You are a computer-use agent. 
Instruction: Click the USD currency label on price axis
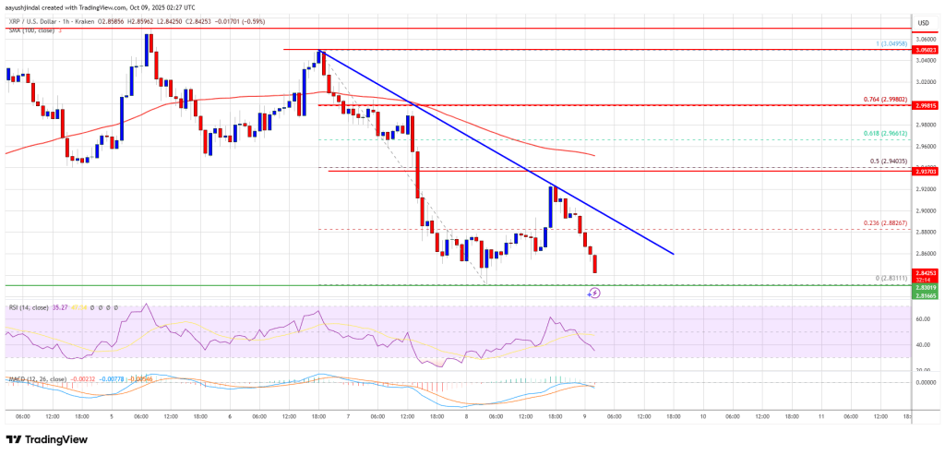point(923,22)
